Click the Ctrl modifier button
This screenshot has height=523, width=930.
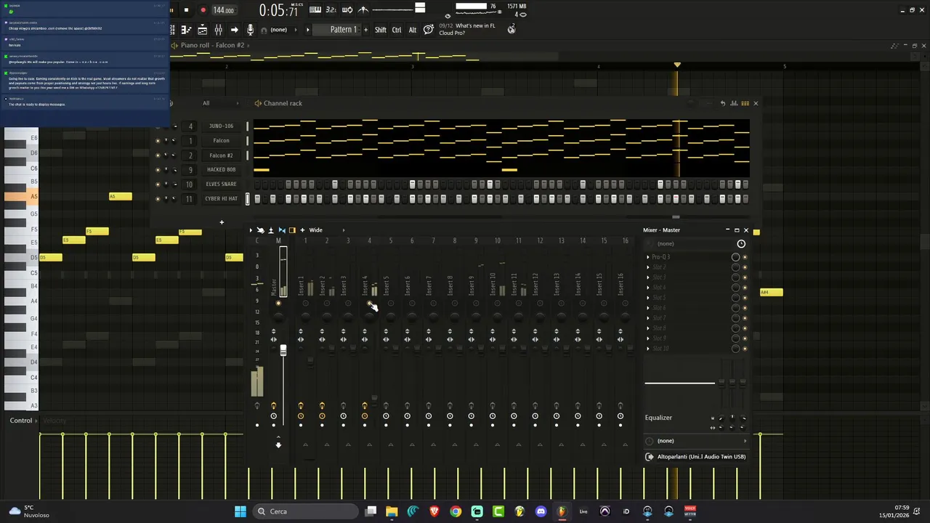(397, 30)
